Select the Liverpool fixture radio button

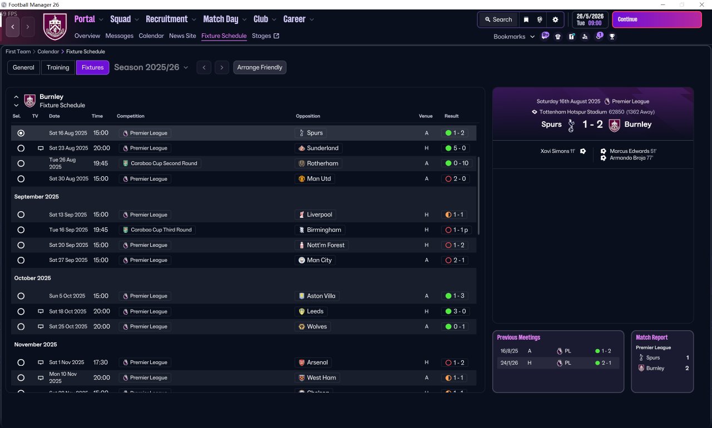click(x=21, y=215)
